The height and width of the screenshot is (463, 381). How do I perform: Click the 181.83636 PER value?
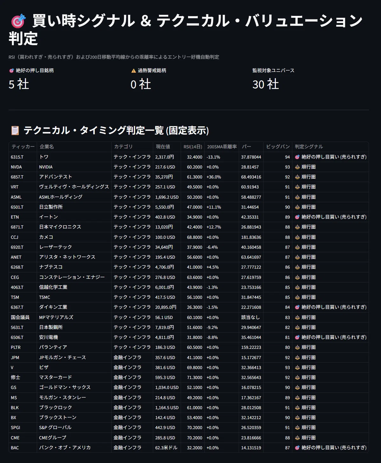coord(251,237)
